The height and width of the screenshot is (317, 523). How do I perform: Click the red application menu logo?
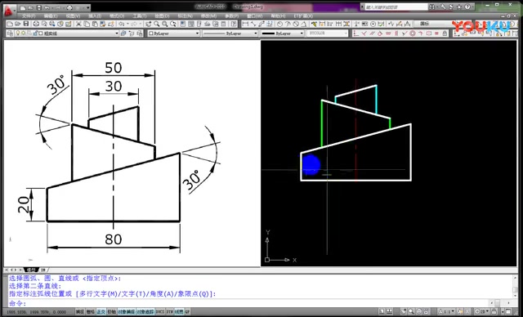pyautogui.click(x=8, y=11)
